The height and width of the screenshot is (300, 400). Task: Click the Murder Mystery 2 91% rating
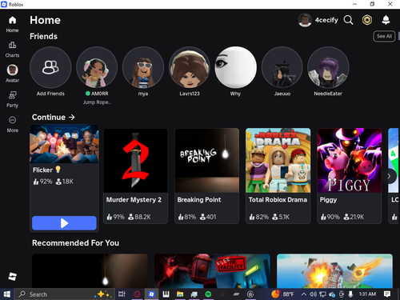115,217
